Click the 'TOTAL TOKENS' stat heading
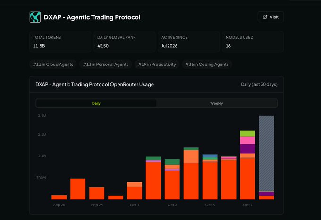Image resolution: width=321 pixels, height=220 pixels. point(47,37)
